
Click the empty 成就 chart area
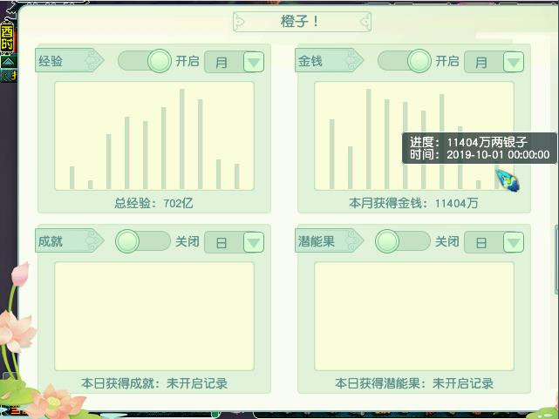click(154, 316)
